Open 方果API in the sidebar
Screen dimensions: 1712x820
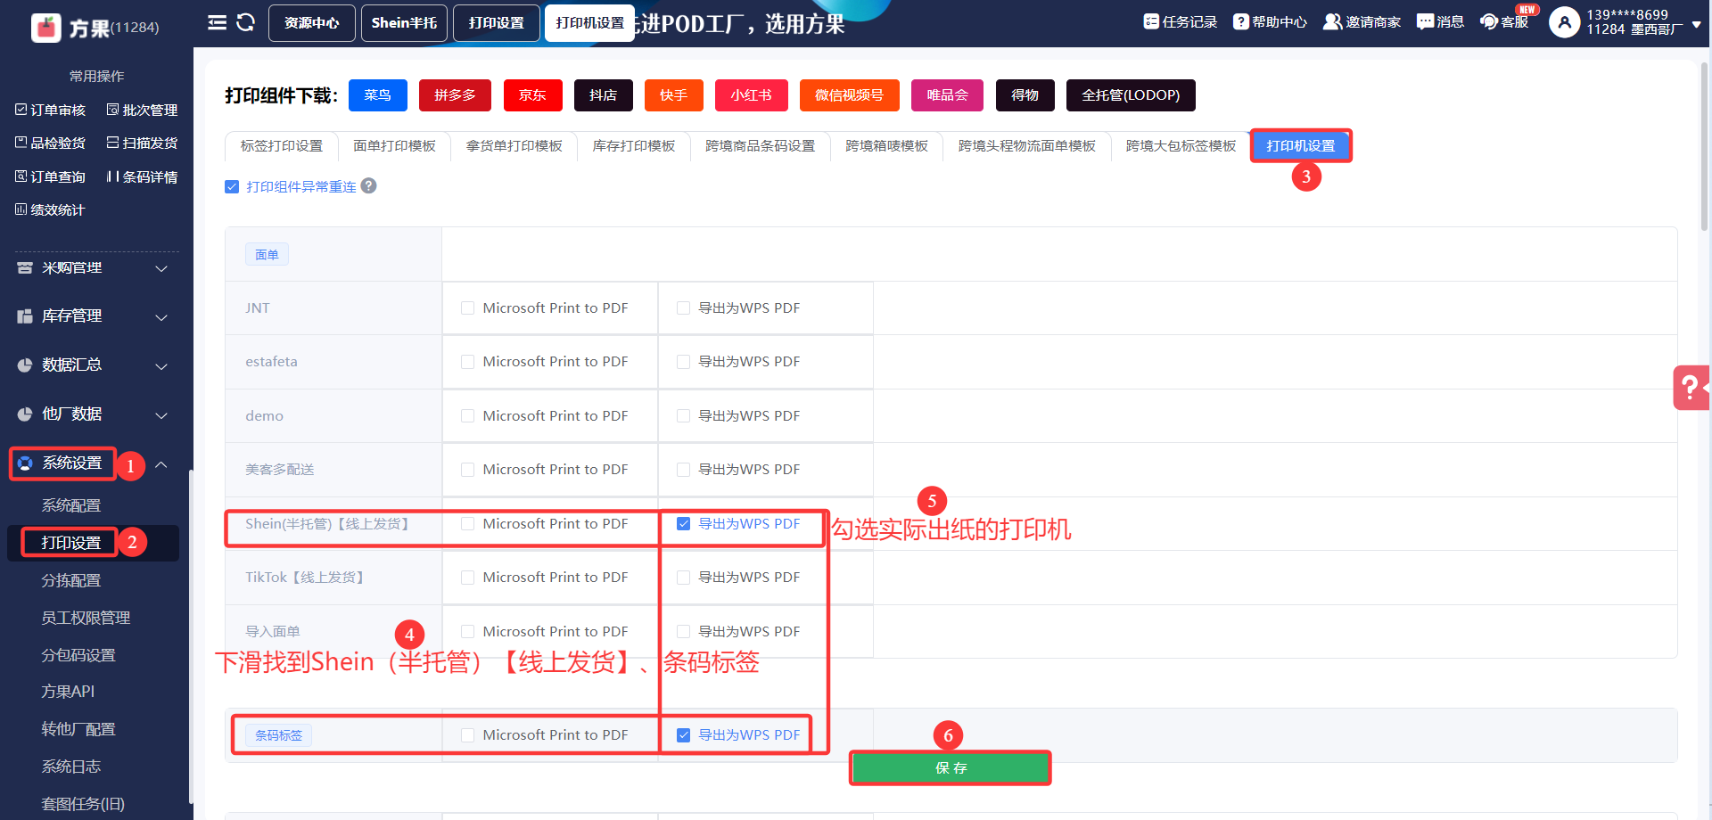click(x=68, y=692)
